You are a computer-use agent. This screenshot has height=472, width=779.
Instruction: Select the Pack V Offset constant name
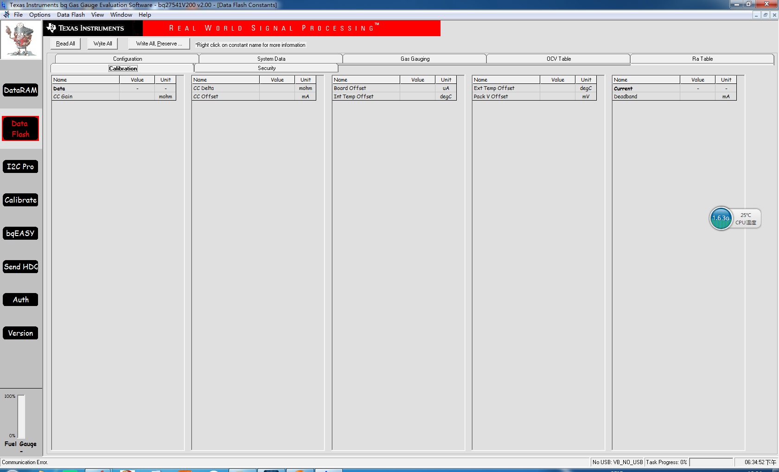tap(491, 96)
